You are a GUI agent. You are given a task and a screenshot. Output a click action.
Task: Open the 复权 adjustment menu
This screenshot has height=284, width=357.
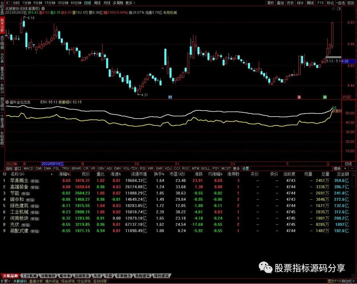click(271, 3)
